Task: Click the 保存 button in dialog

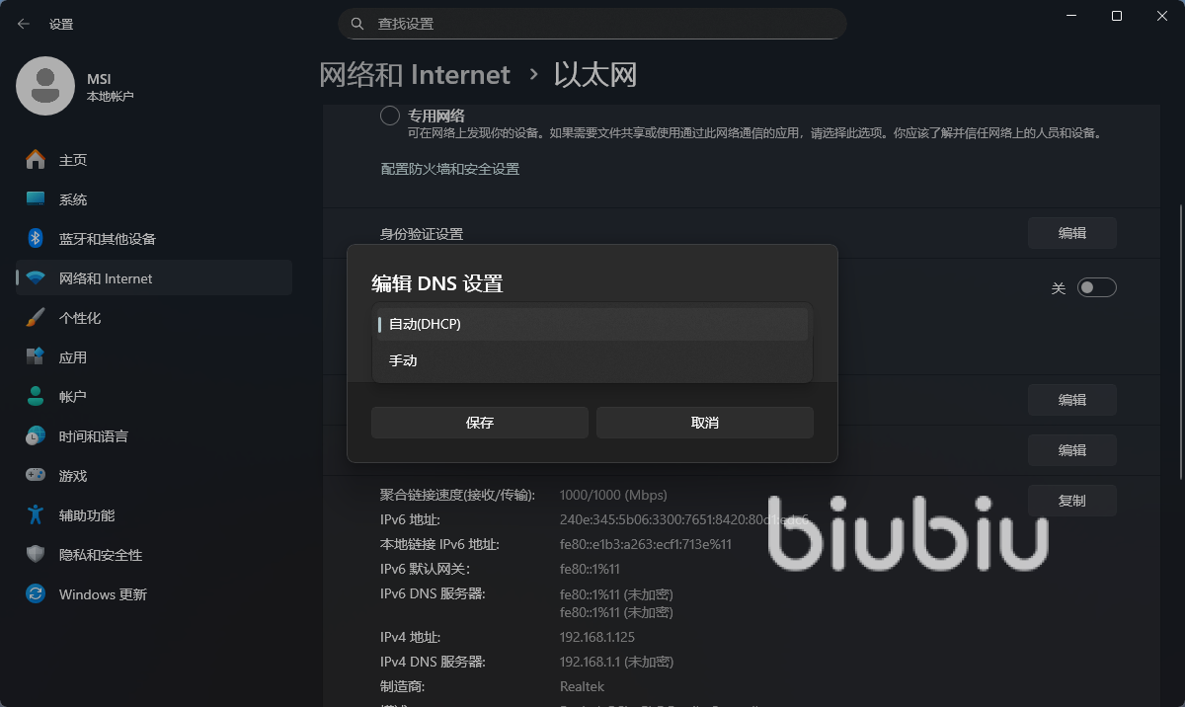Action: (480, 423)
